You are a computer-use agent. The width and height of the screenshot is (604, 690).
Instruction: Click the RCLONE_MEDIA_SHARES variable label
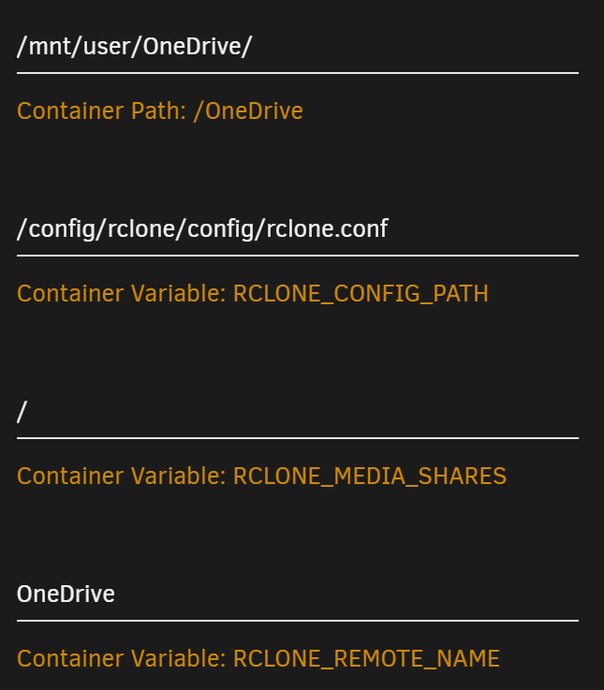370,477
